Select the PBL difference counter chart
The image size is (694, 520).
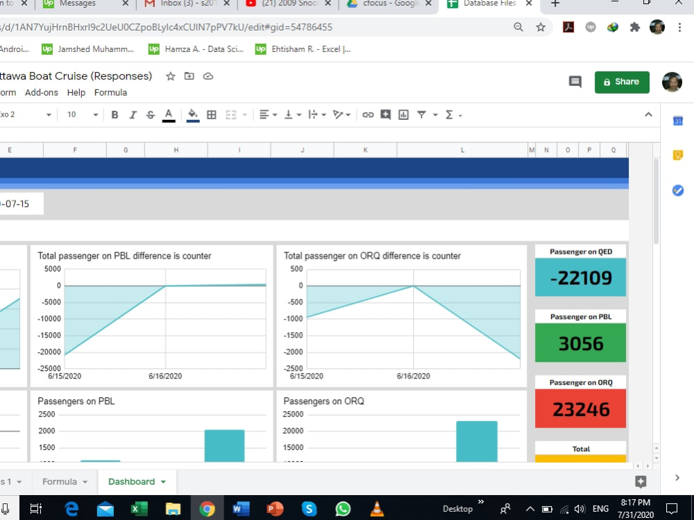151,315
